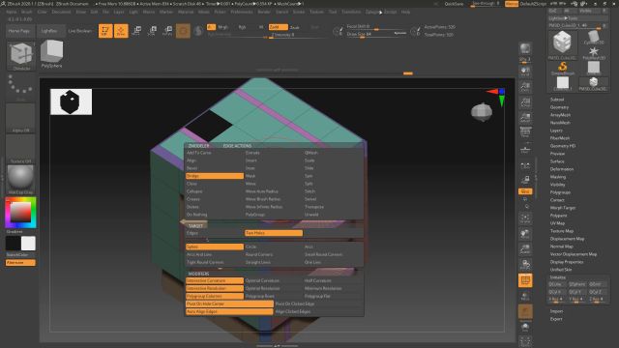The height and width of the screenshot is (348, 619).
Task: Open the Zplugin menu
Action: click(372, 12)
